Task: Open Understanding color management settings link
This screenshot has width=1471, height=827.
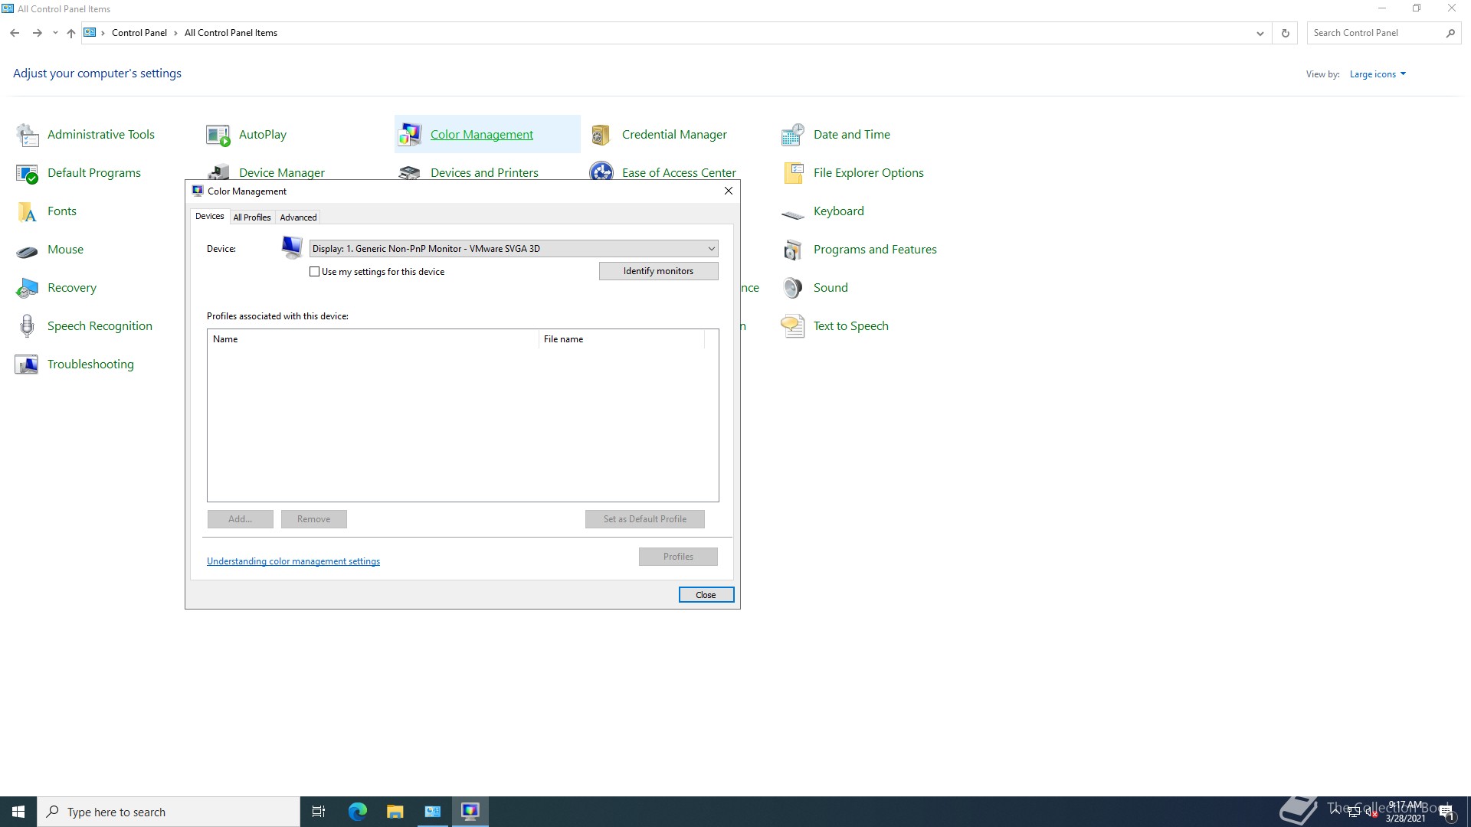Action: click(293, 561)
